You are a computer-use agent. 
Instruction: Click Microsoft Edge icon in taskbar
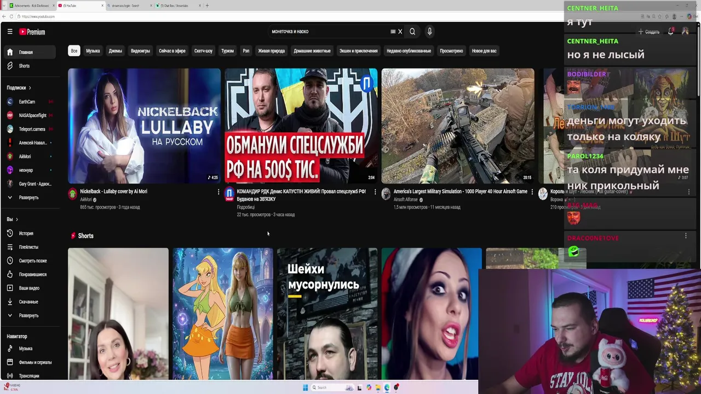pyautogui.click(x=387, y=387)
